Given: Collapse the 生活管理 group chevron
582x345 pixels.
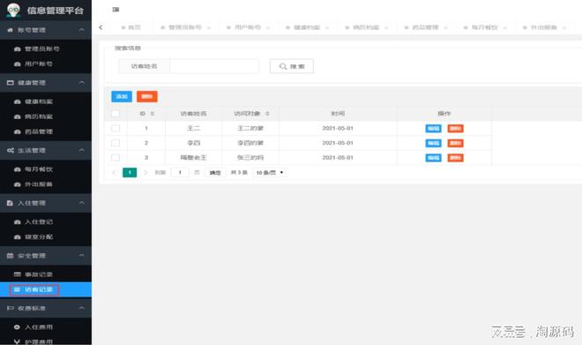Looking at the screenshot, I should tap(82, 150).
